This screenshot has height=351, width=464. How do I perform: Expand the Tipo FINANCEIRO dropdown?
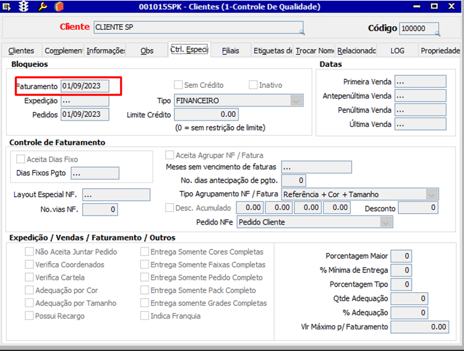point(296,101)
